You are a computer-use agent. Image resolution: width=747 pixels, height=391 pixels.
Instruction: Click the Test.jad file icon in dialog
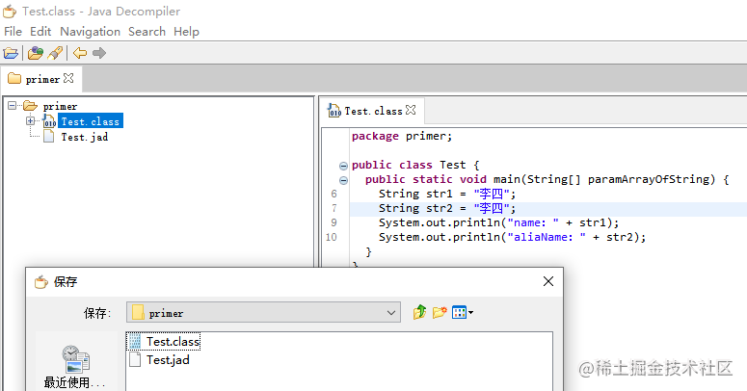tap(135, 359)
